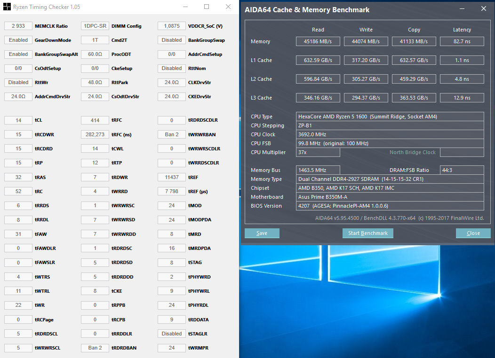
Task: Click the tFAW value 31
Action: [18, 234]
